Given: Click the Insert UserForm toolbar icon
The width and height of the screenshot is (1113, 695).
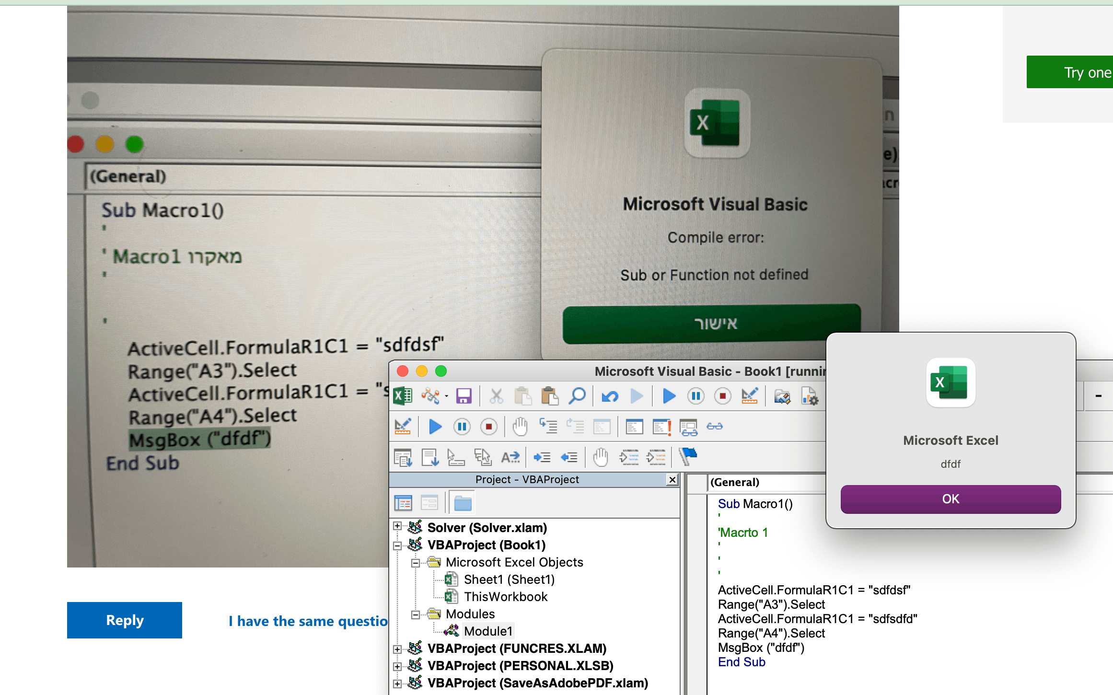Looking at the screenshot, I should click(x=430, y=396).
